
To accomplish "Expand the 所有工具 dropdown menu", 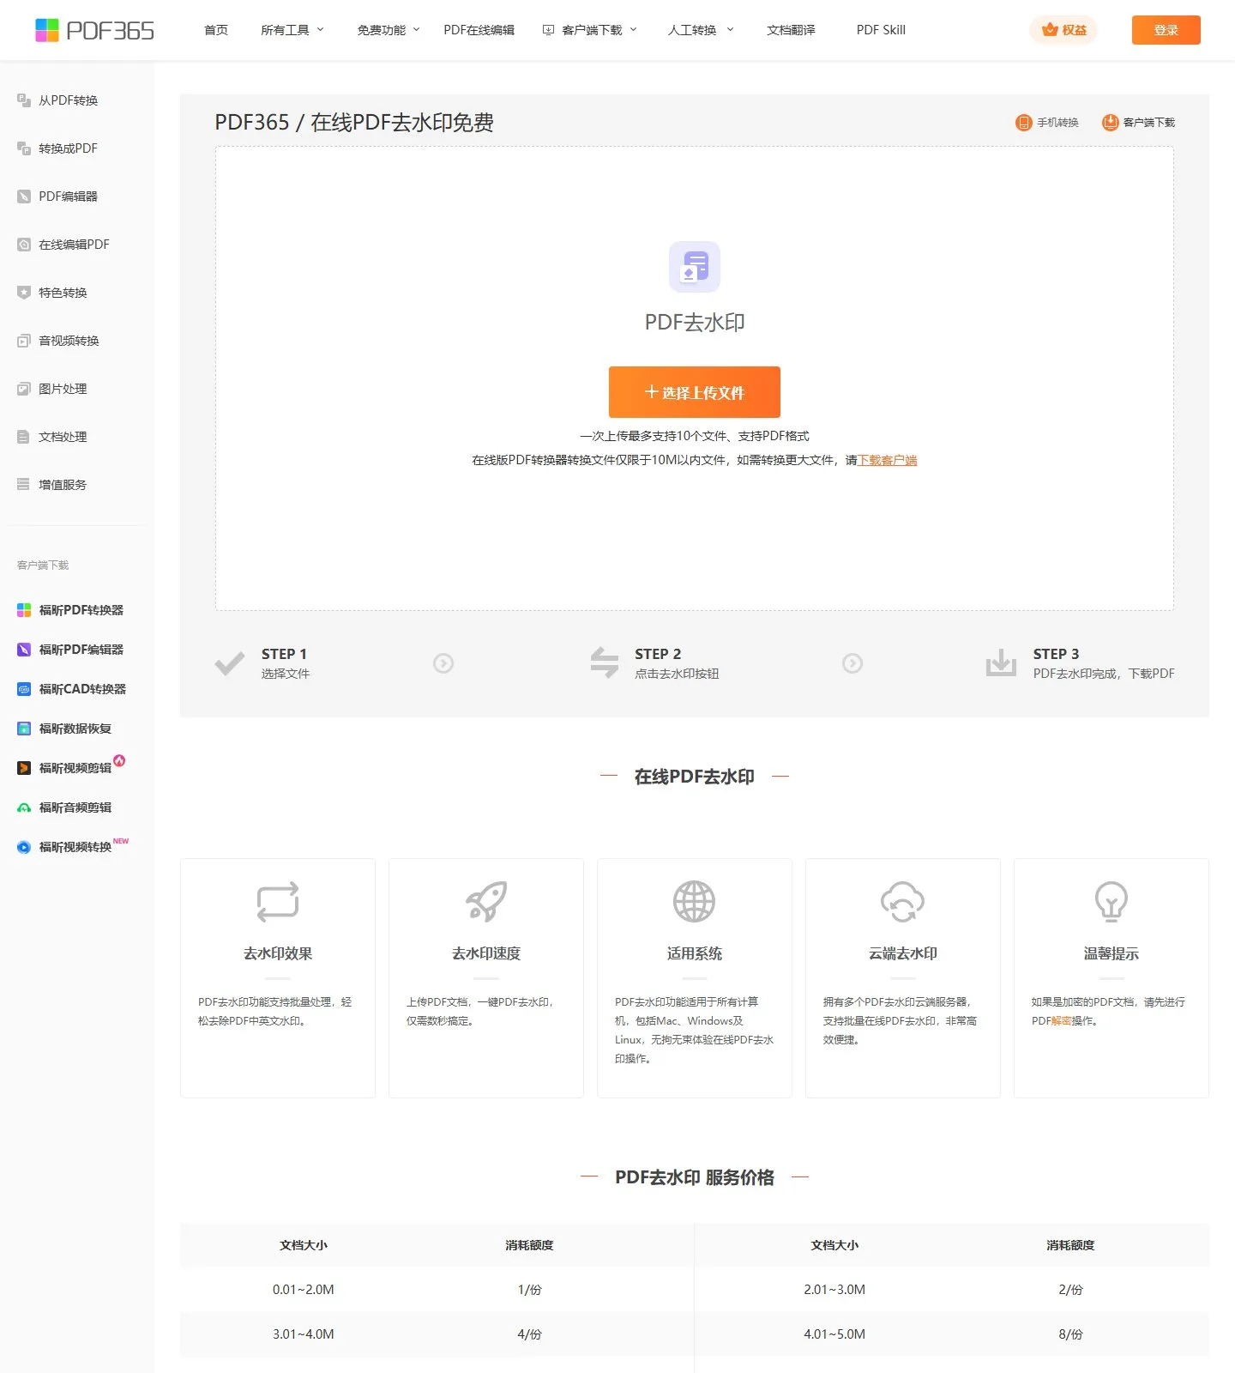I will 292,30.
